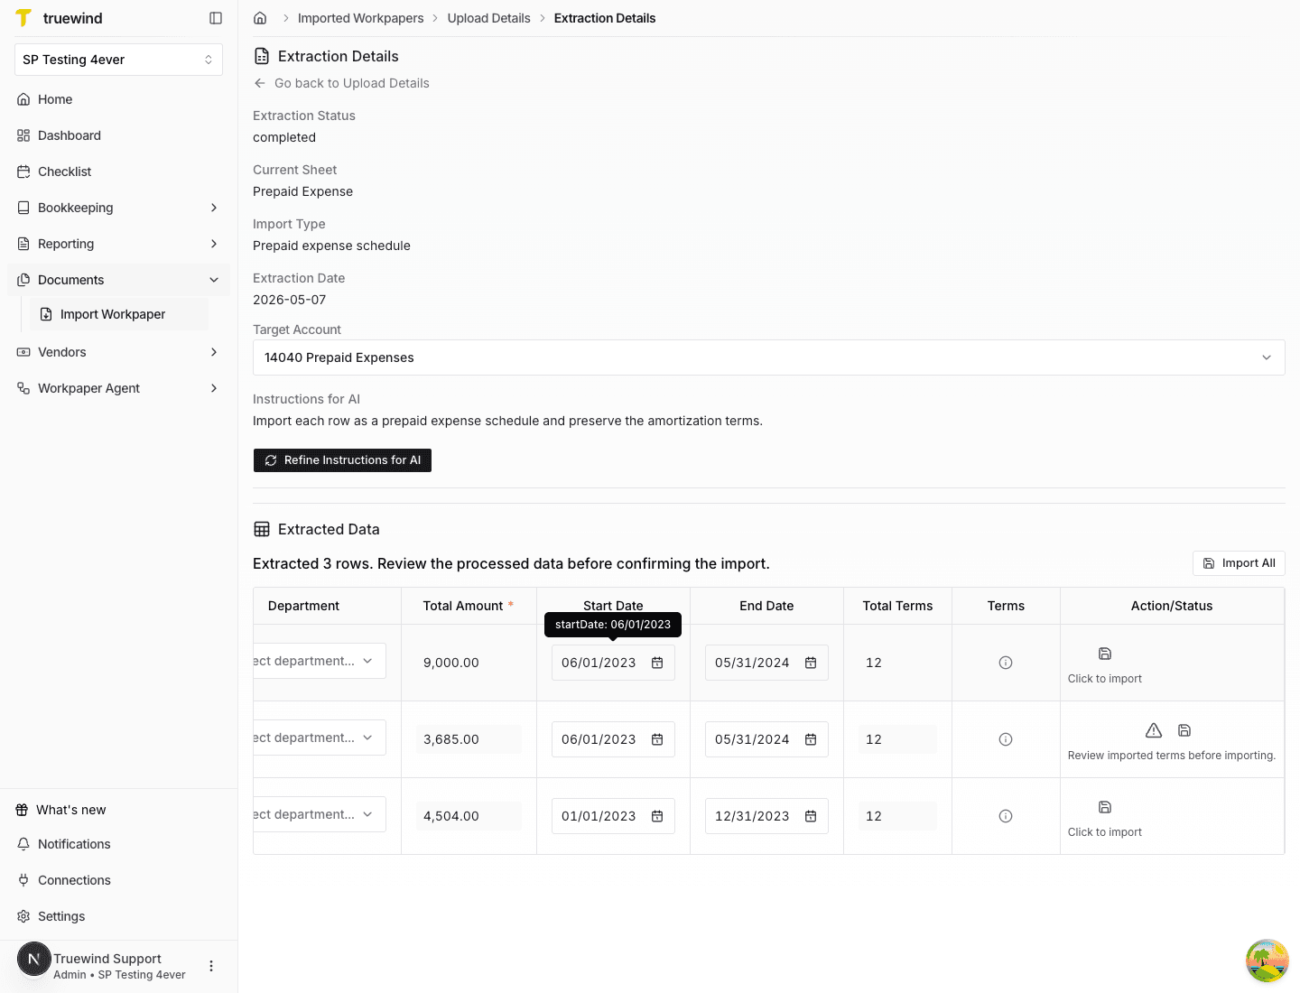This screenshot has width=1300, height=993.
Task: Open calendar picker for 3,685.00 row start date
Action: coord(657,739)
